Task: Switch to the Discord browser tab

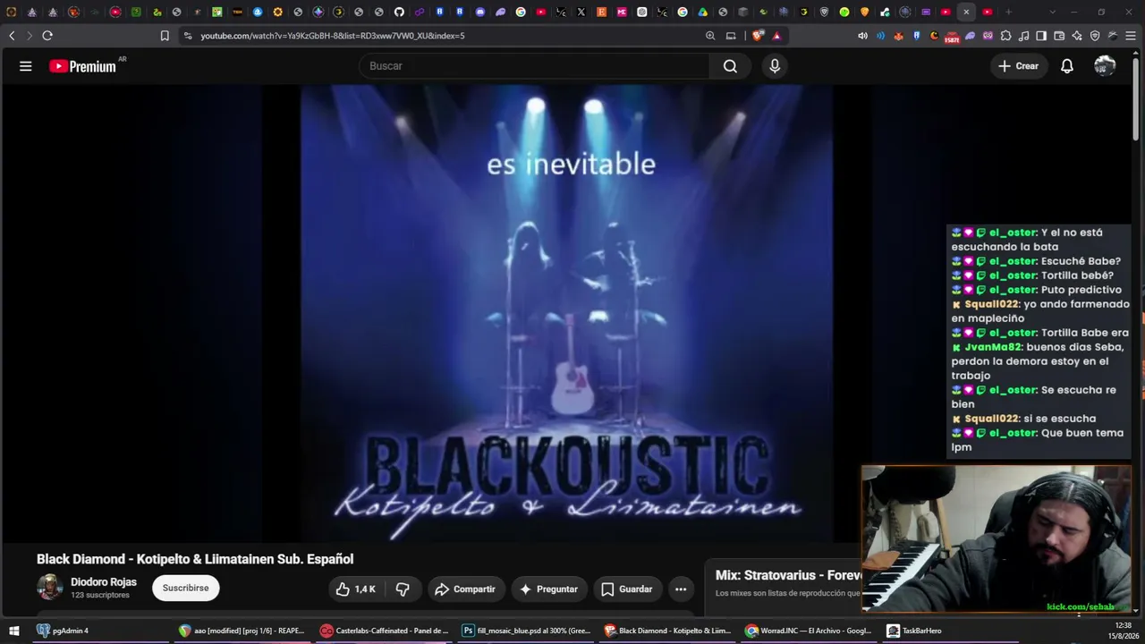Action: [480, 12]
